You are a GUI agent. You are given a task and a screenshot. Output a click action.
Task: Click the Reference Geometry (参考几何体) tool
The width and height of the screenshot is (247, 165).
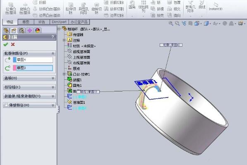(190, 7)
